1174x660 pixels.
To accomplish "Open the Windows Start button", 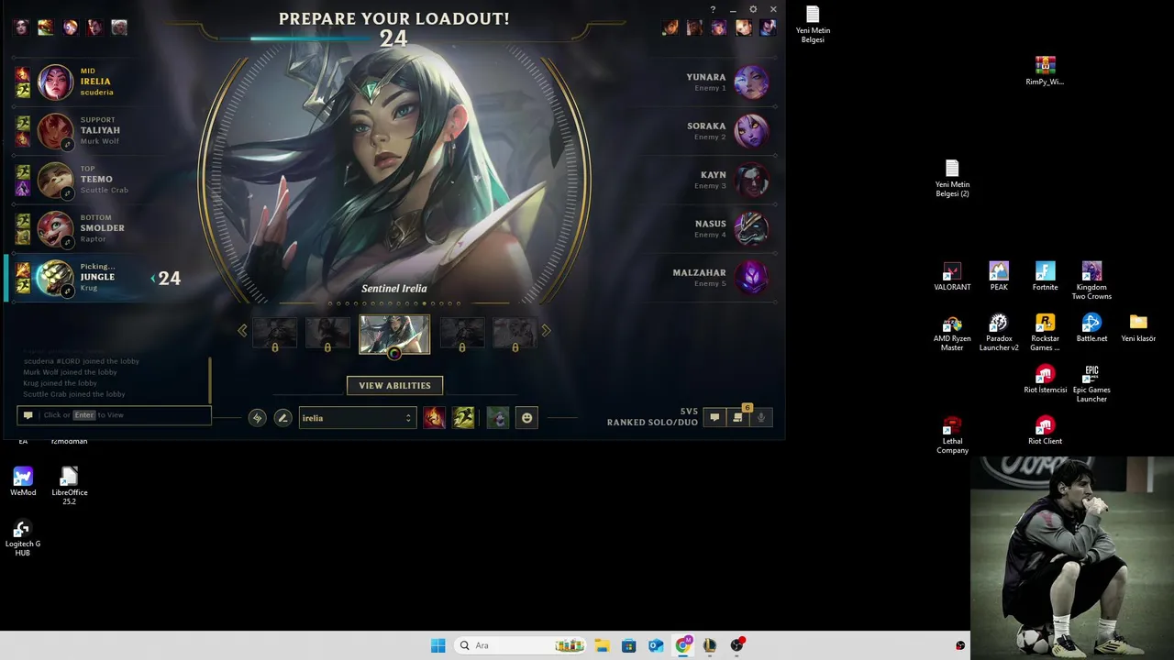I will tap(438, 645).
